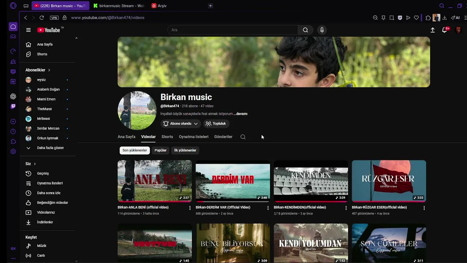
Task: Select the Popüler filter chip
Action: tap(161, 150)
